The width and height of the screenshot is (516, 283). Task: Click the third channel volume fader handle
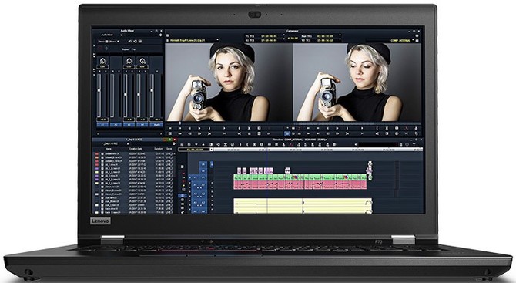coord(125,95)
